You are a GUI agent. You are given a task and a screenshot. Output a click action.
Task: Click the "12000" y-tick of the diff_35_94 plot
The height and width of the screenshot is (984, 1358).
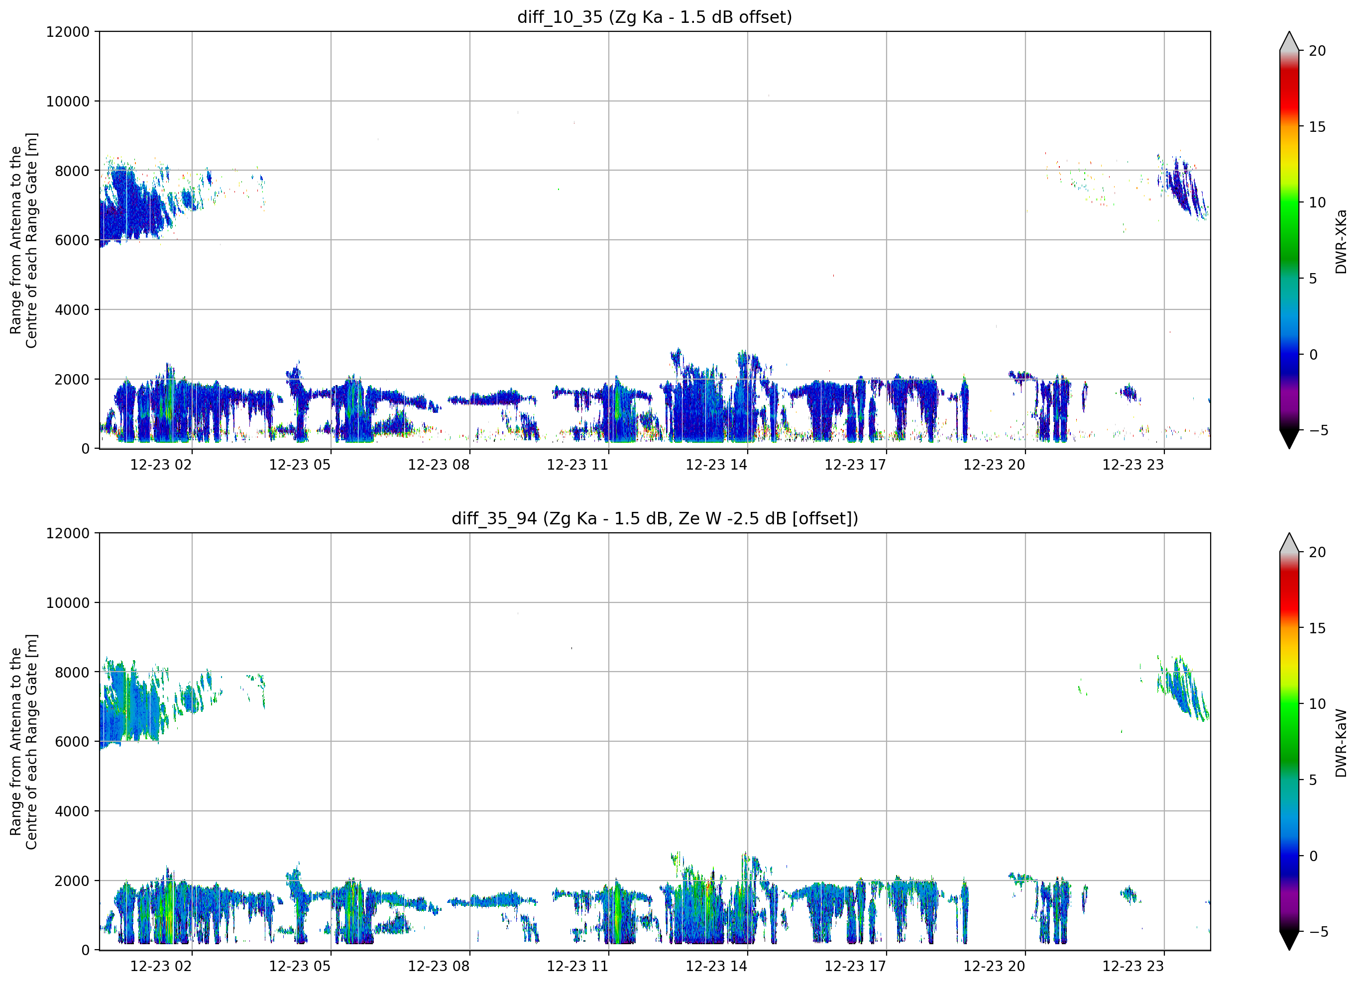click(68, 533)
